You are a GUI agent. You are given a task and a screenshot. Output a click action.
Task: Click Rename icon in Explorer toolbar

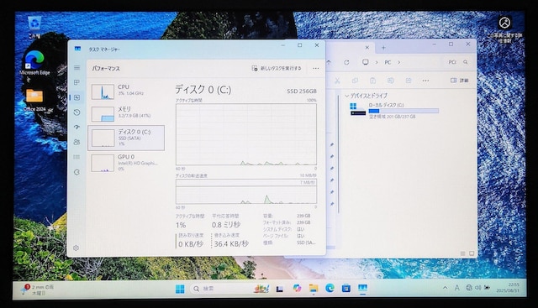(x=390, y=81)
